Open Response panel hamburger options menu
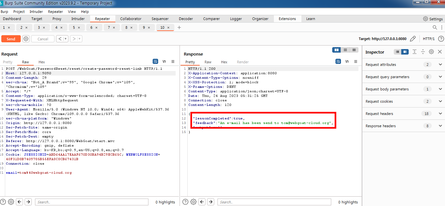The height and width of the screenshot is (206, 445). coord(356,61)
